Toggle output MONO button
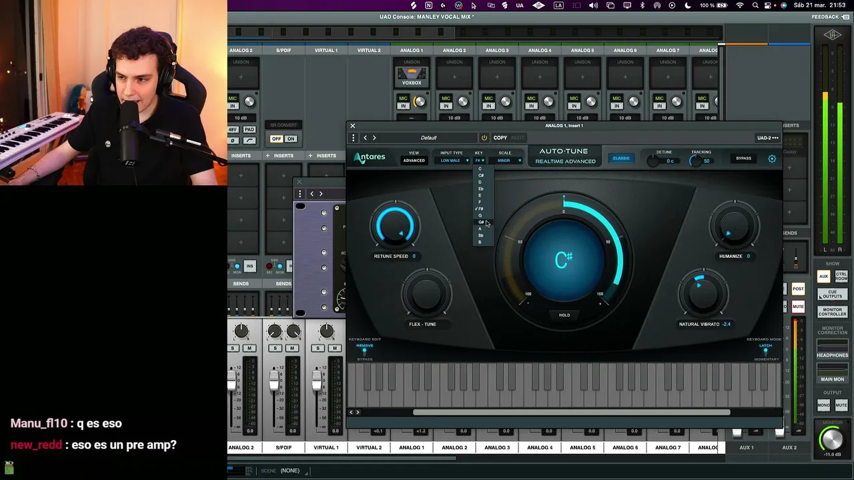The width and height of the screenshot is (854, 480). [x=824, y=405]
